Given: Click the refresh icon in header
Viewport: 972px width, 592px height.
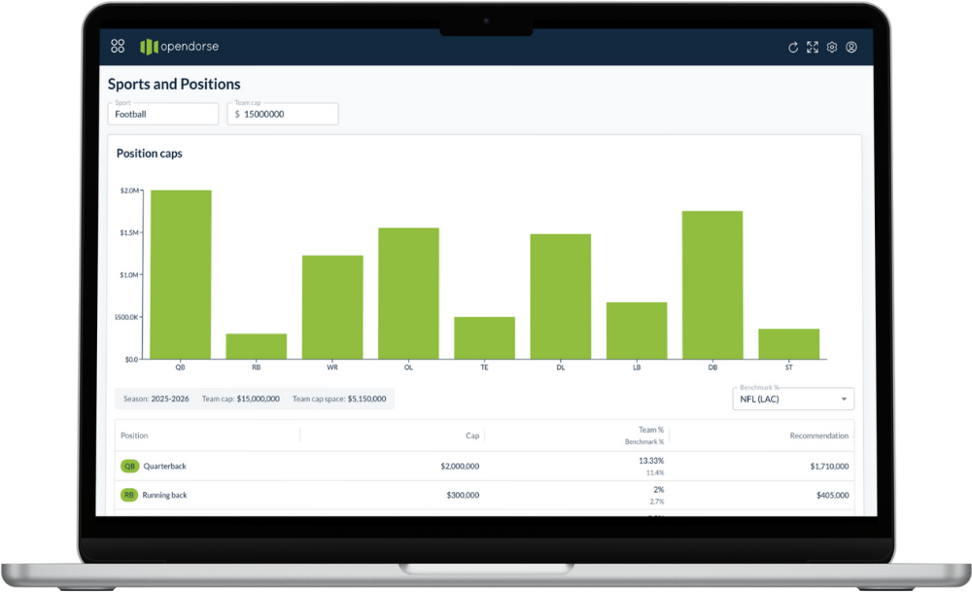Looking at the screenshot, I should (x=793, y=48).
